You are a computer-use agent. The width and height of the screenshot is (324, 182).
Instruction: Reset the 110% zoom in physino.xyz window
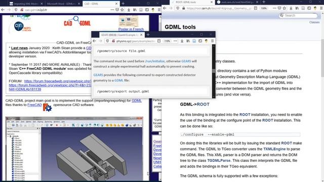click(167, 41)
